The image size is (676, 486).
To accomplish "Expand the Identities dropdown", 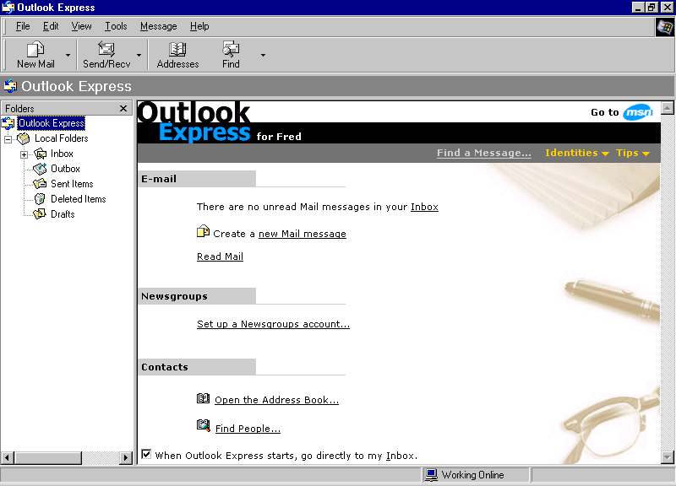I will [577, 153].
